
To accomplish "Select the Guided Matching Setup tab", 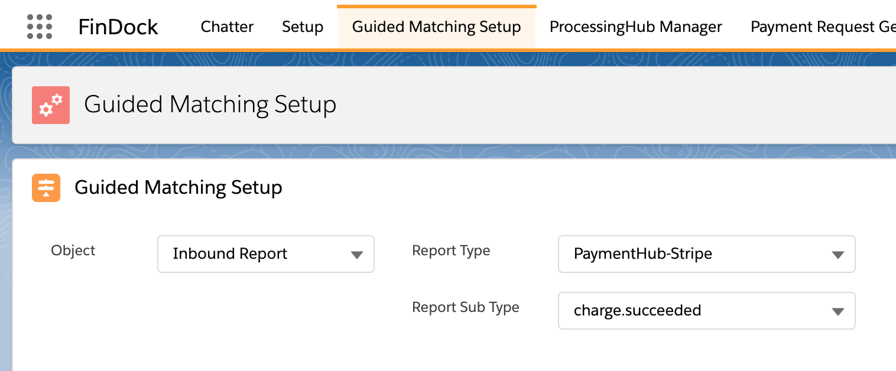I will click(x=436, y=27).
